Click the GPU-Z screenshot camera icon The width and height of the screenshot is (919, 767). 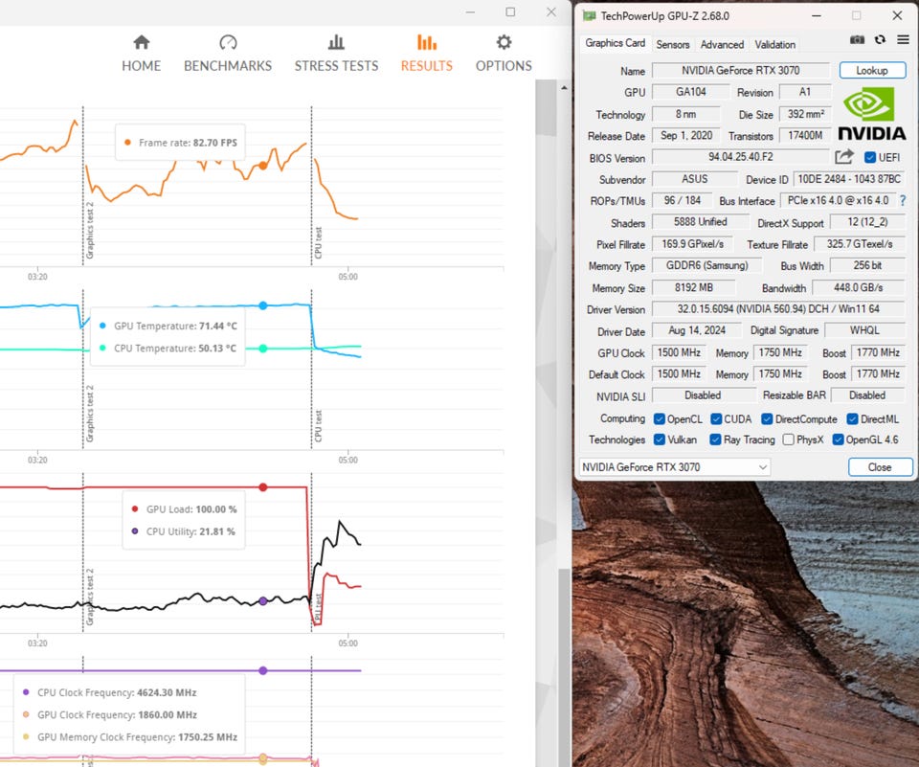(857, 40)
